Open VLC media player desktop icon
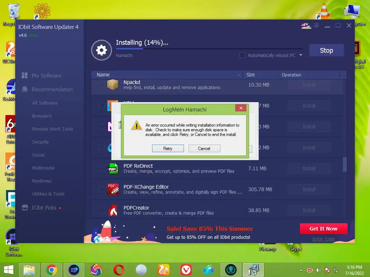Screen dimensions: 370x277 [324, 11]
